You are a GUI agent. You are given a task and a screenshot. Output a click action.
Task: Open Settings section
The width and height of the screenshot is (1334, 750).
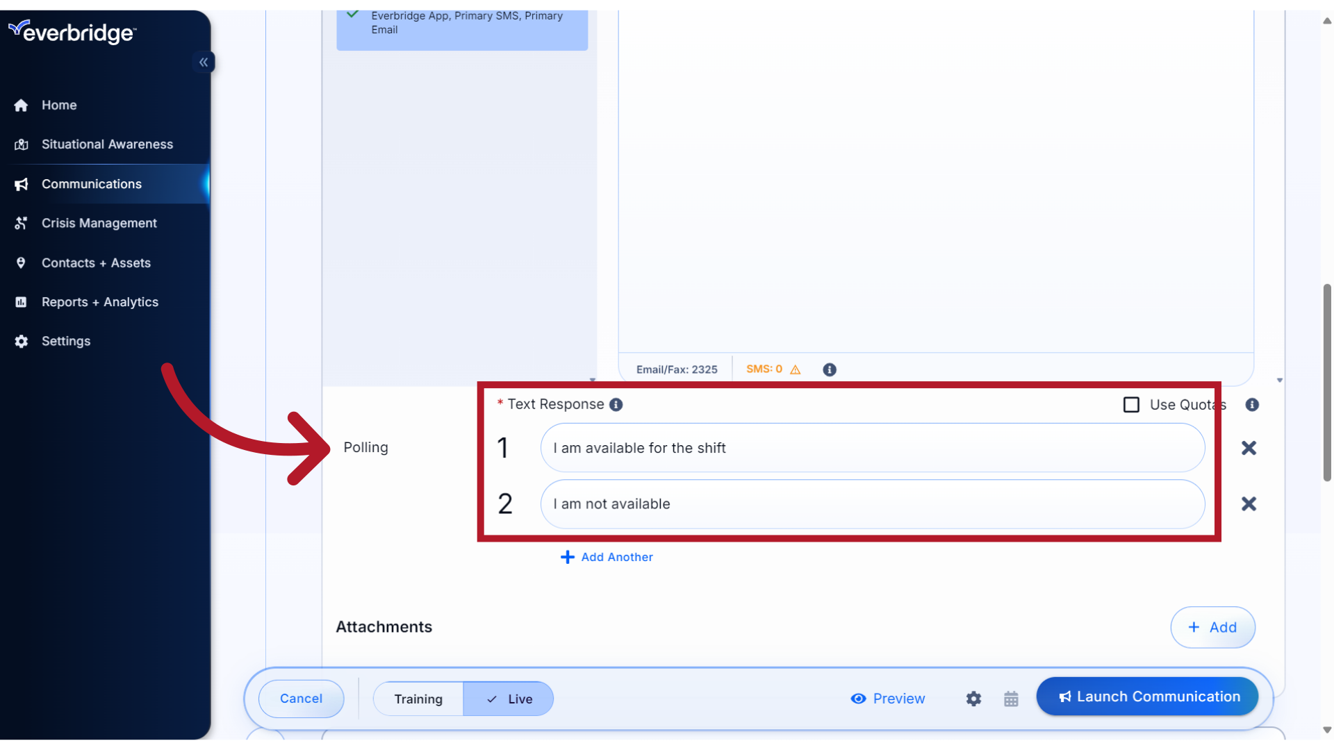pyautogui.click(x=65, y=341)
